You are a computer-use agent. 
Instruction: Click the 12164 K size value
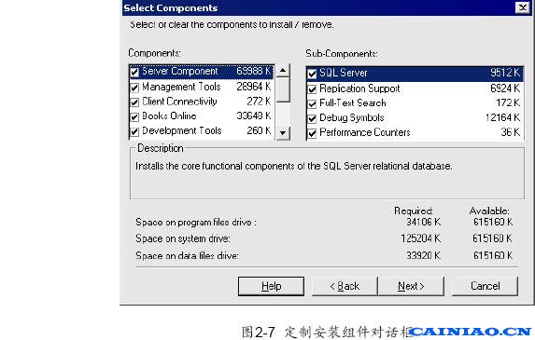pos(502,117)
